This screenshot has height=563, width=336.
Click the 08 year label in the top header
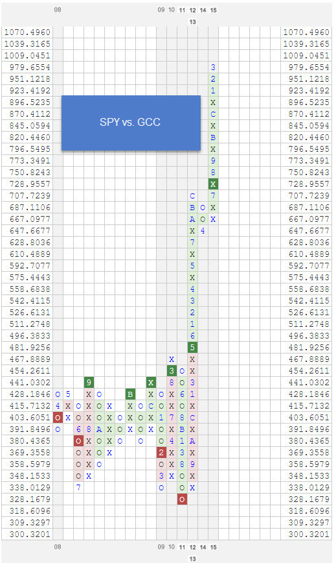click(x=58, y=10)
